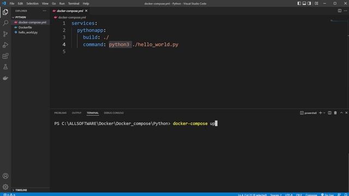This screenshot has width=349, height=196.
Task: Split the terminal pane
Action: tap(329, 113)
